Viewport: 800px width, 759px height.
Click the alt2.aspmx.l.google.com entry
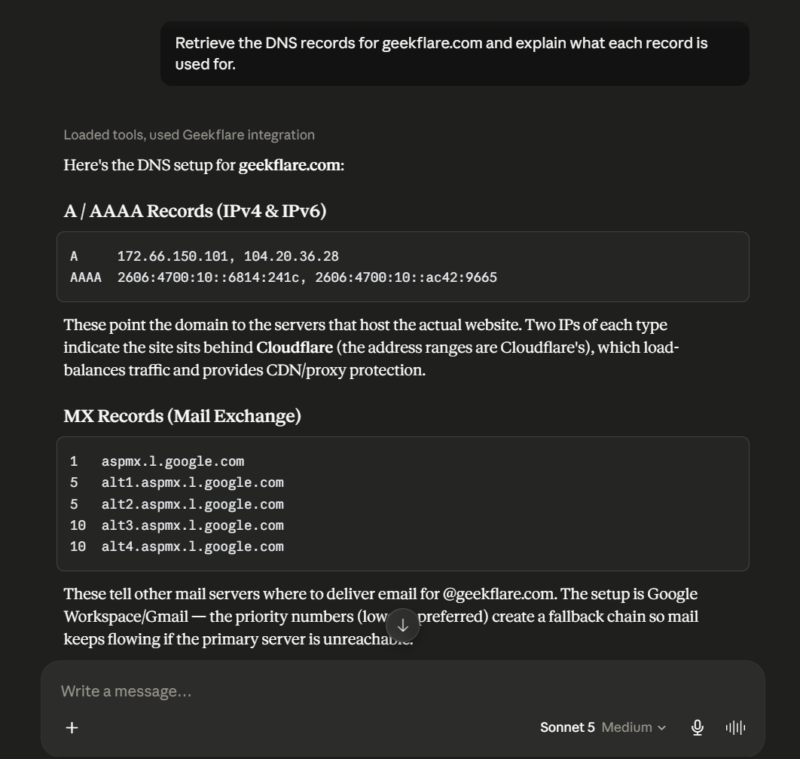point(192,504)
